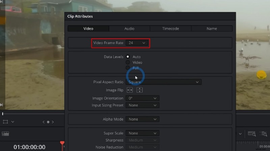
Task: Skip to clip start in viewer
Action: tap(1, 2)
